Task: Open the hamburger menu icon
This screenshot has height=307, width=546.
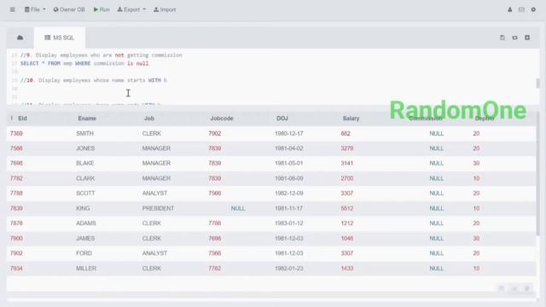Action: click(13, 9)
